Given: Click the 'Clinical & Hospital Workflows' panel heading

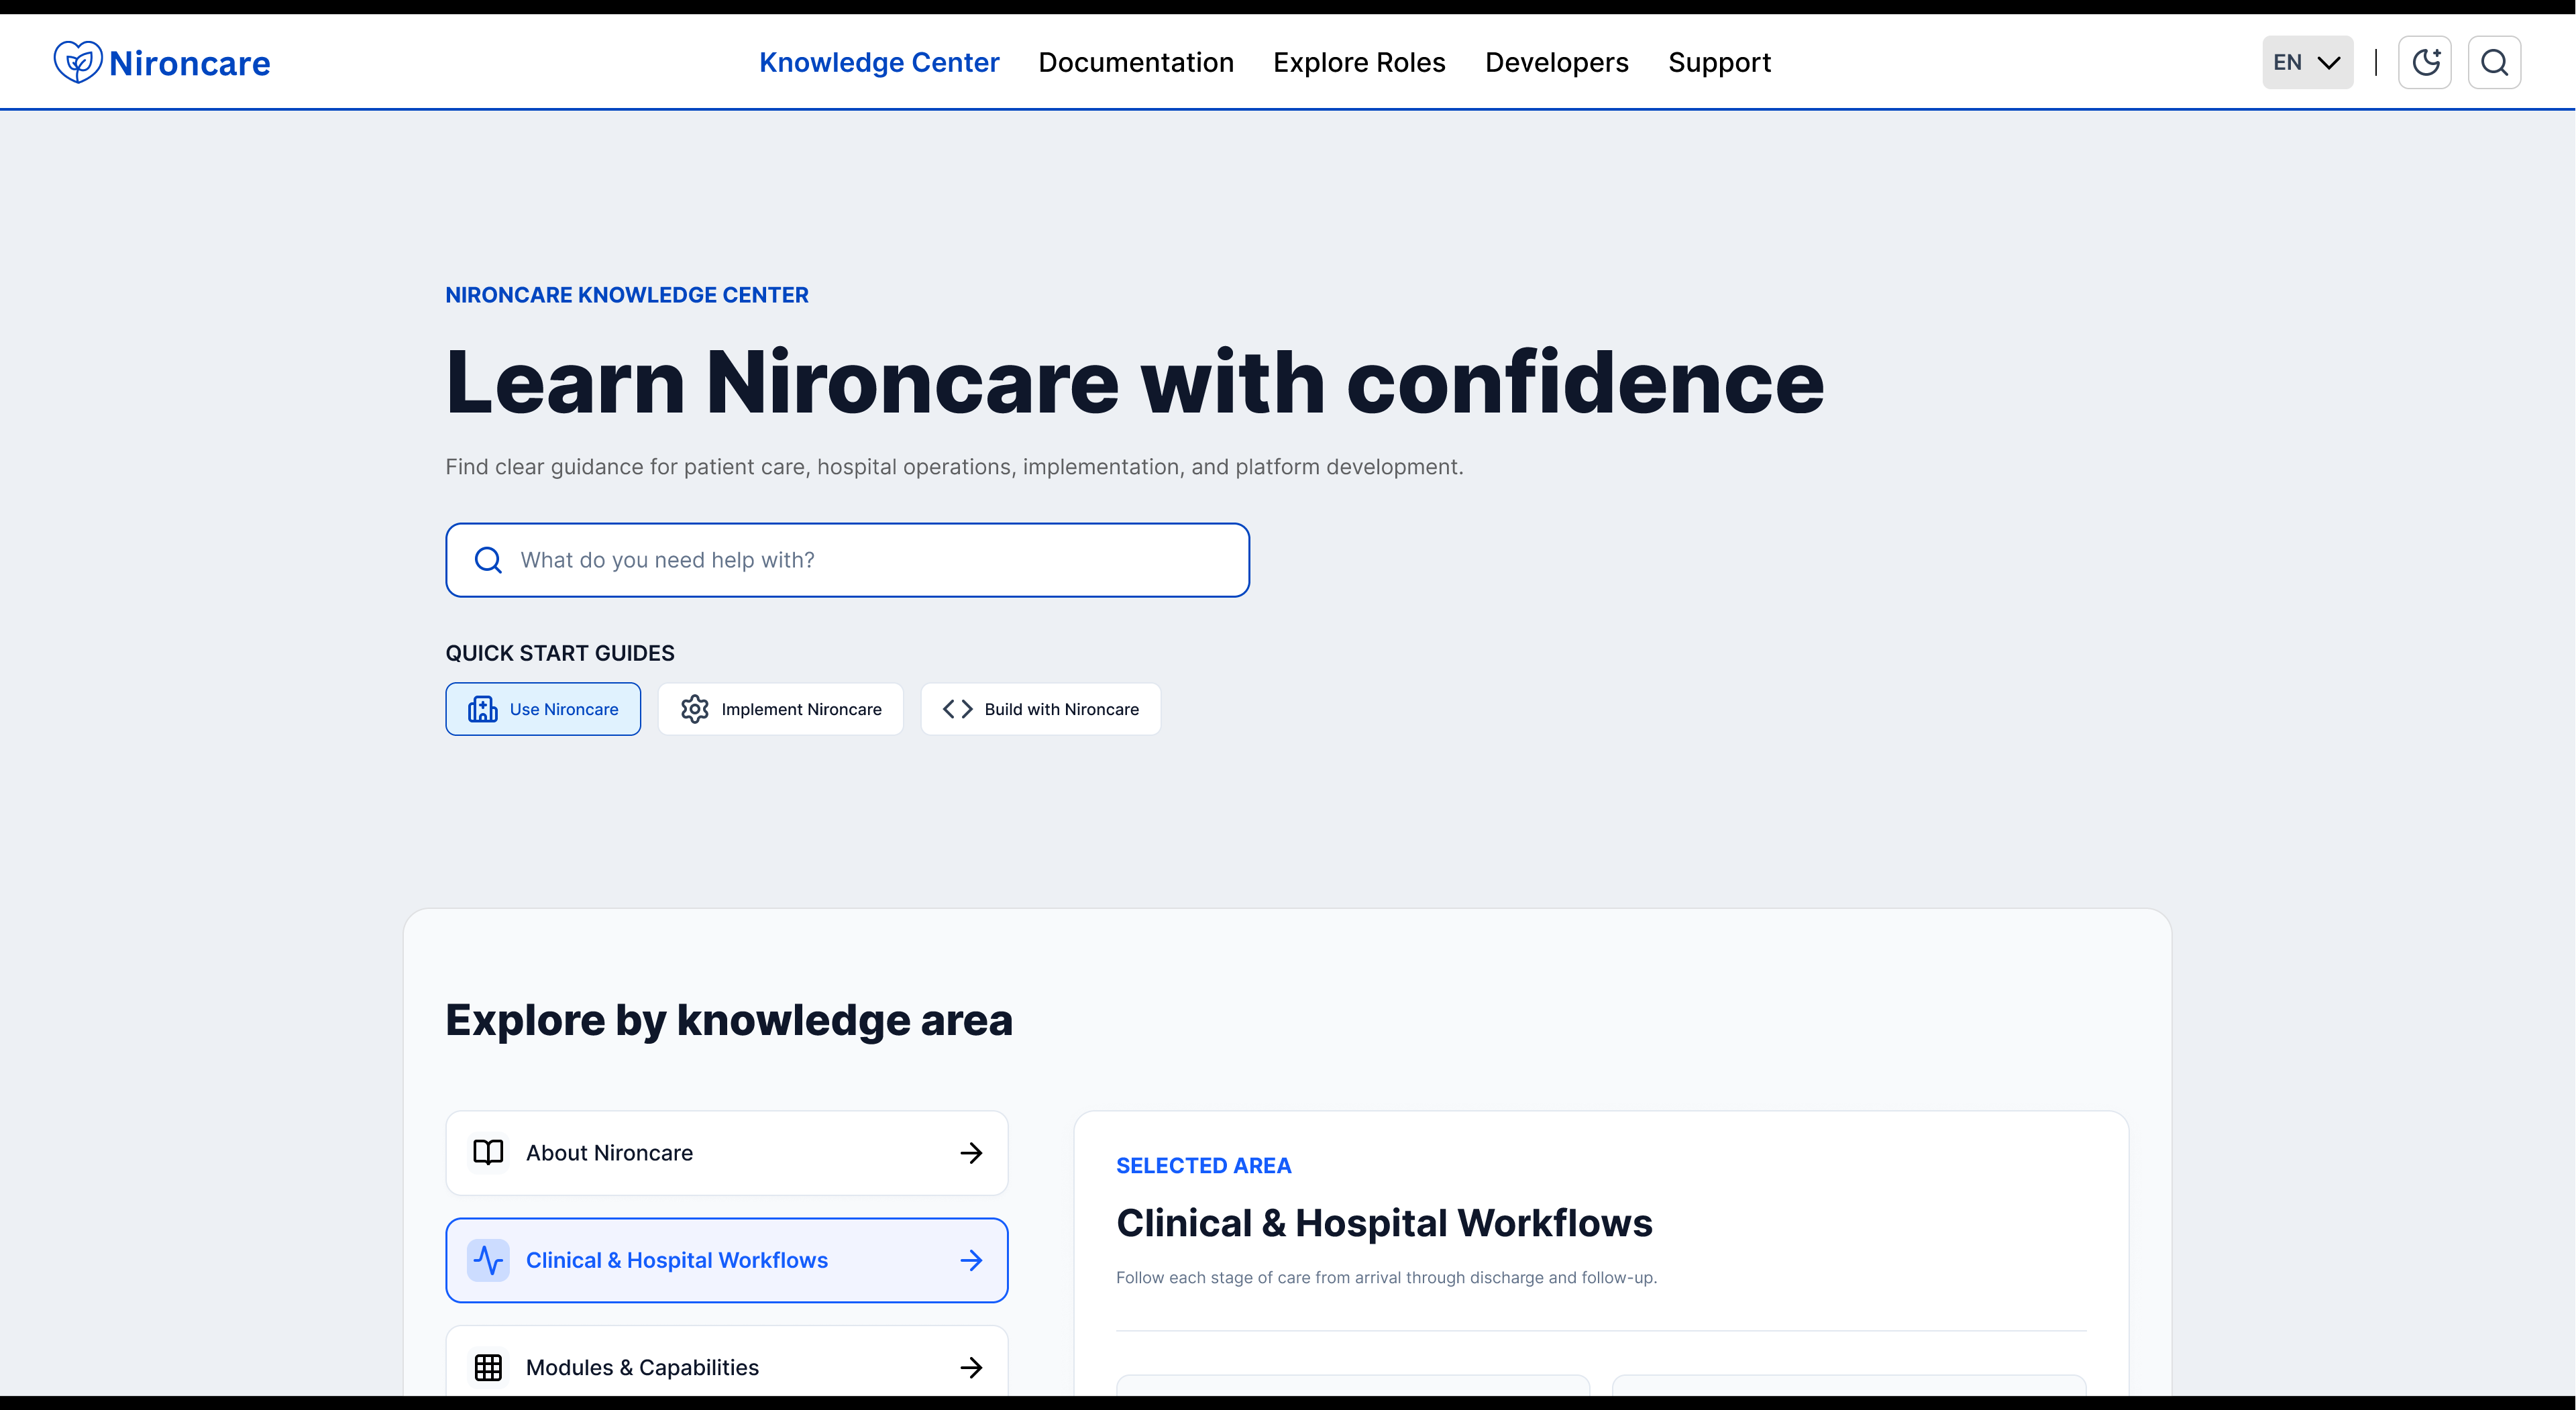Looking at the screenshot, I should (x=1384, y=1223).
